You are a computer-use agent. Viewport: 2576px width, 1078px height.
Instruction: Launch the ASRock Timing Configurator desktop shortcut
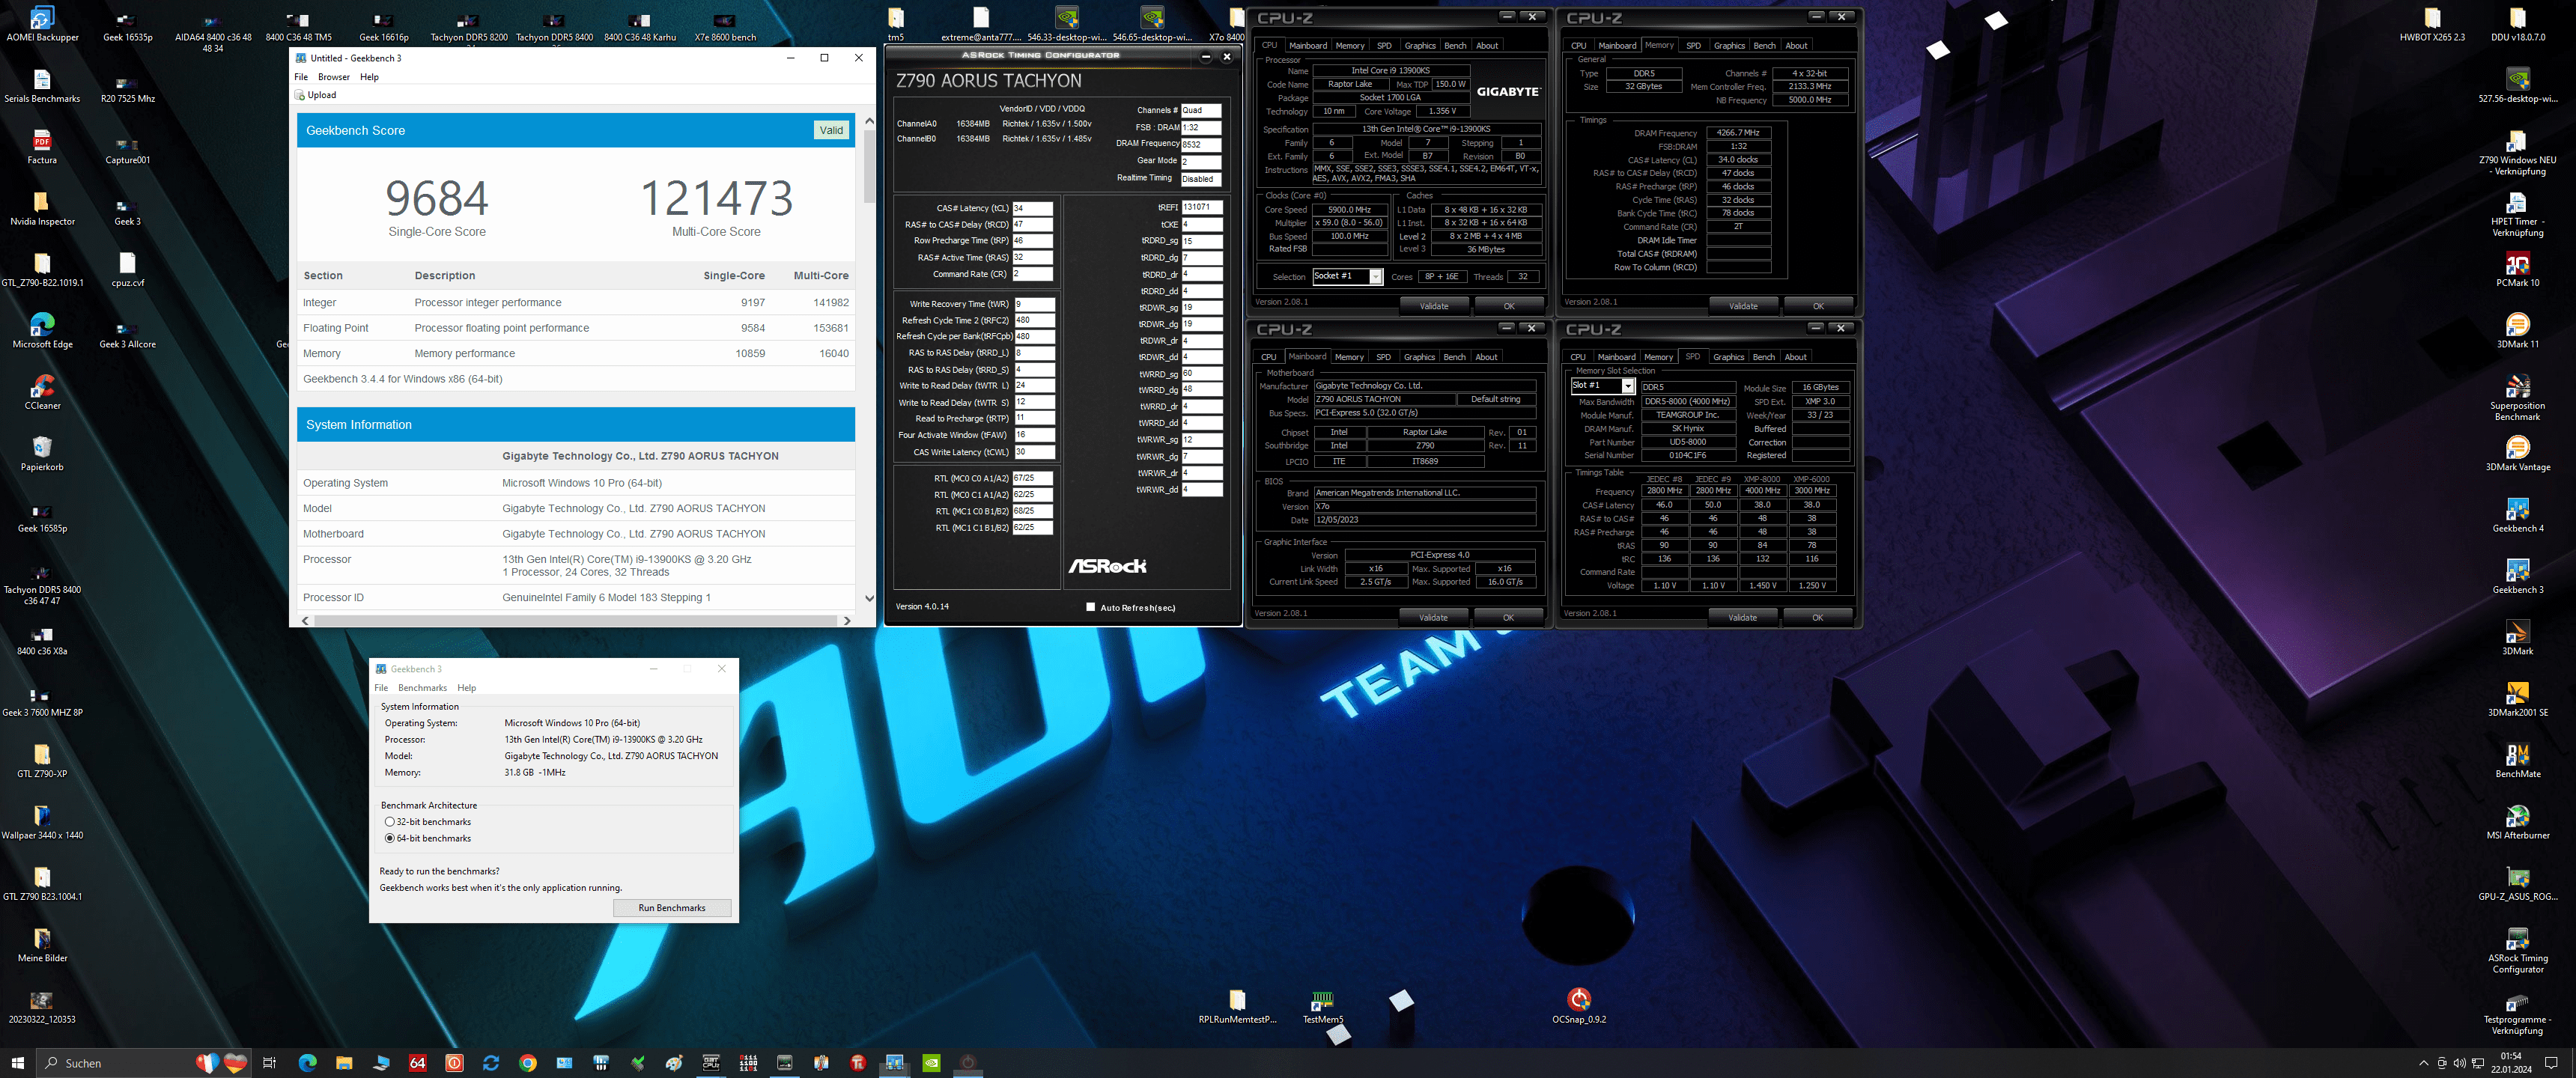pos(2517,949)
